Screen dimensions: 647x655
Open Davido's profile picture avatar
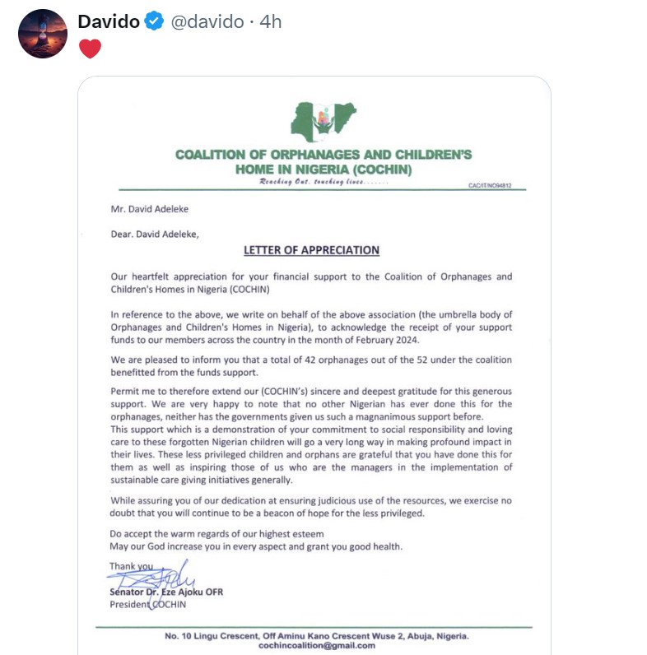tap(42, 34)
